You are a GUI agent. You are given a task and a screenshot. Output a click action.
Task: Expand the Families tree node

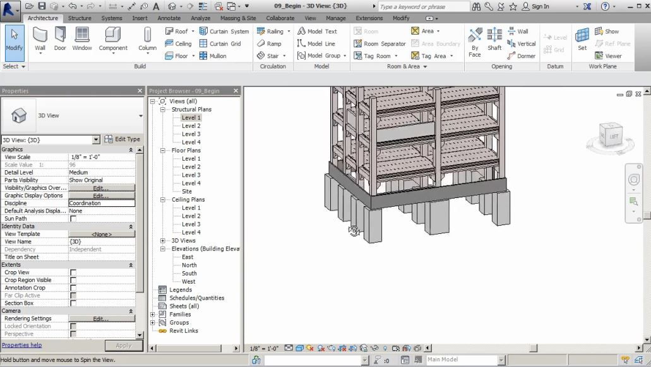152,314
